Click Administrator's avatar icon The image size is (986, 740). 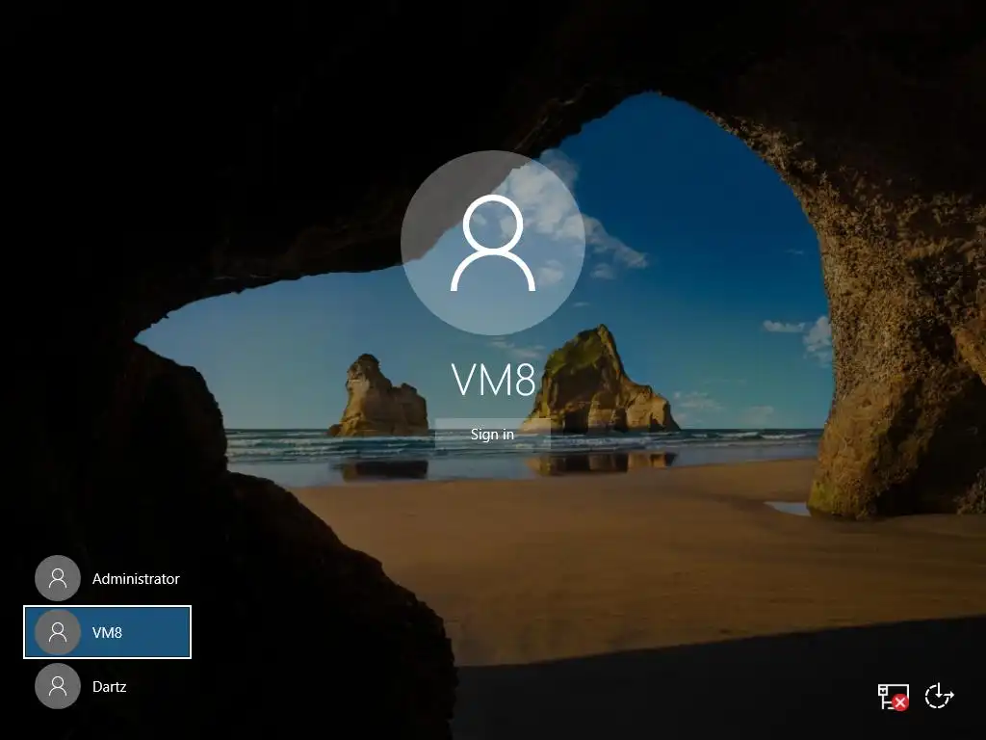(x=58, y=578)
